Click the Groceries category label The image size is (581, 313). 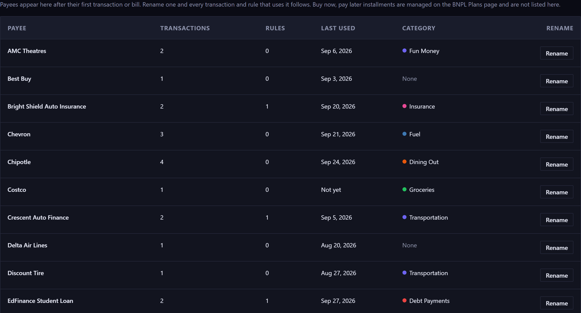pos(422,190)
